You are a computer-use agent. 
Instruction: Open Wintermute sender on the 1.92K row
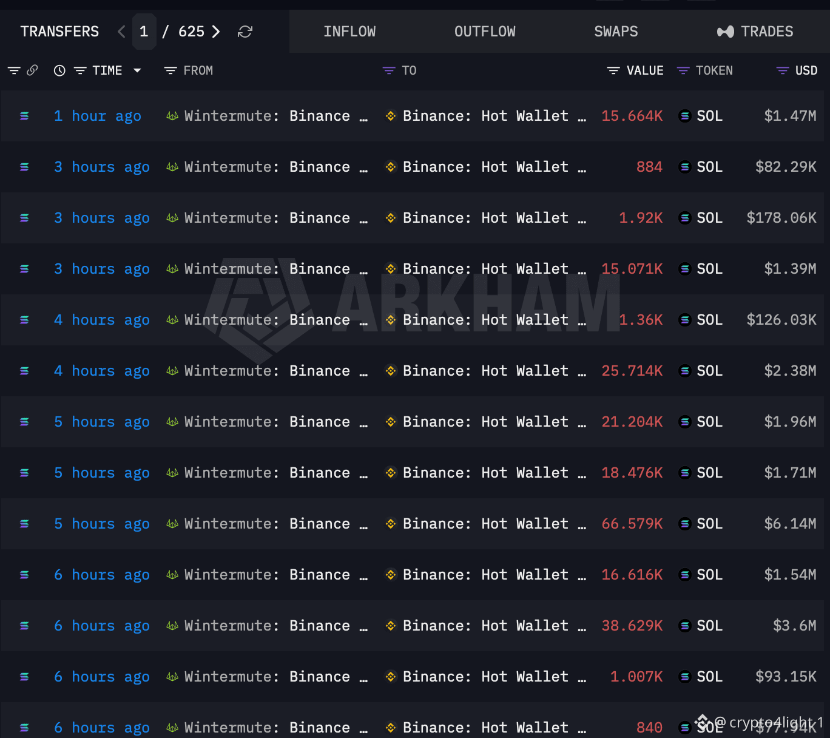pos(268,218)
